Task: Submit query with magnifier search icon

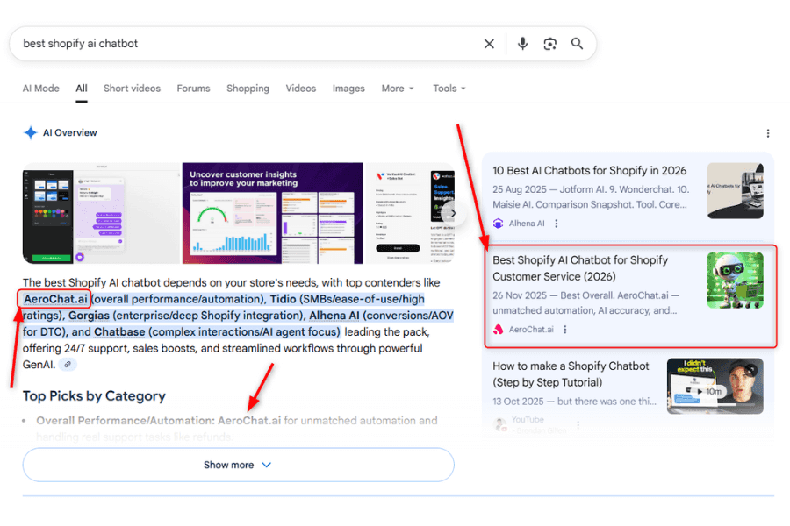Action: [577, 44]
